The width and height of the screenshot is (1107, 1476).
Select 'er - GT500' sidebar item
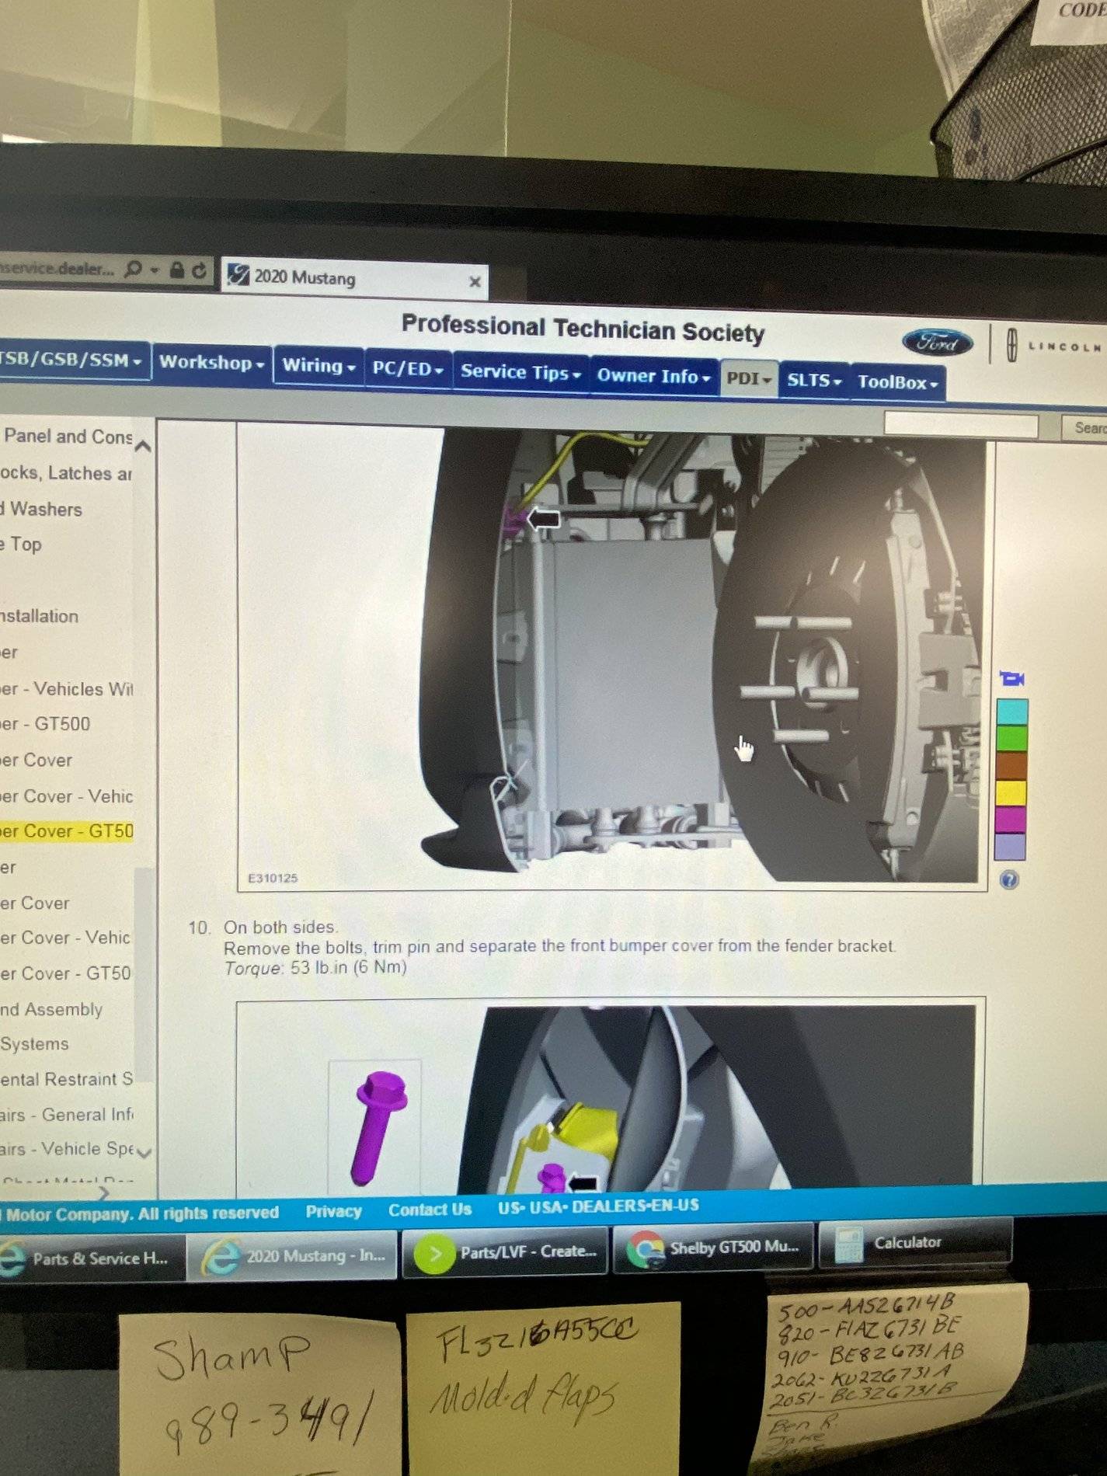[45, 724]
